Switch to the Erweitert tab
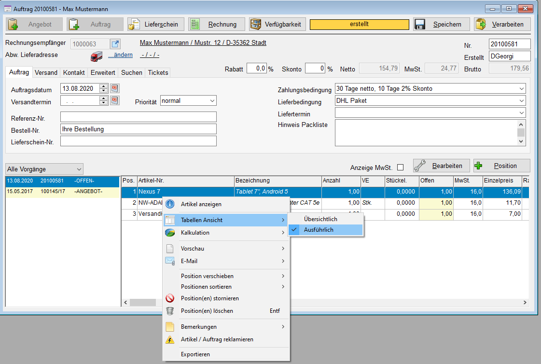 pos(103,72)
